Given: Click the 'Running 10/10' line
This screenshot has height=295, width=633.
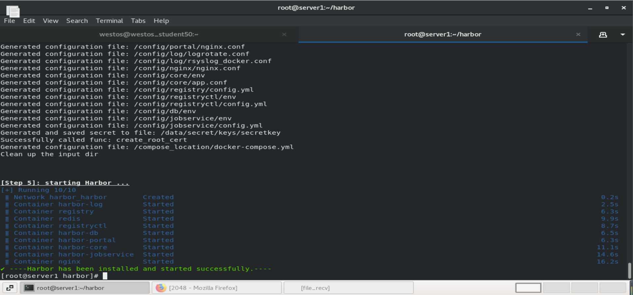Looking at the screenshot, I should pyautogui.click(x=39, y=190).
